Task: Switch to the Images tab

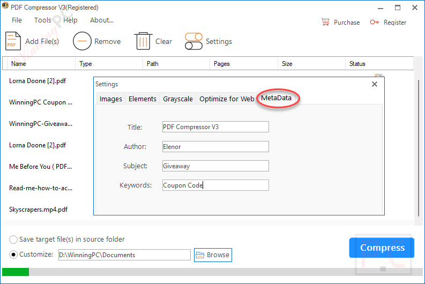Action: (110, 99)
